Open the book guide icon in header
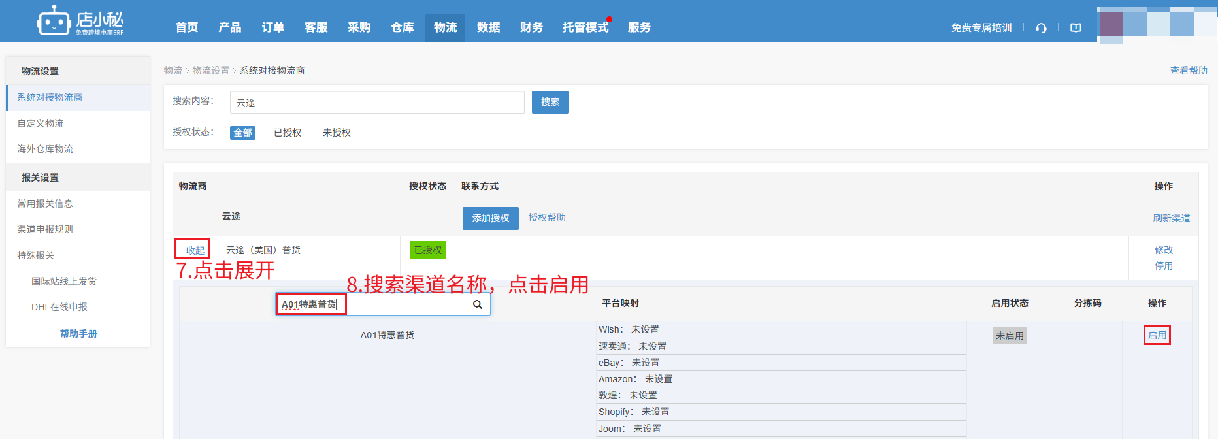 pos(1076,27)
